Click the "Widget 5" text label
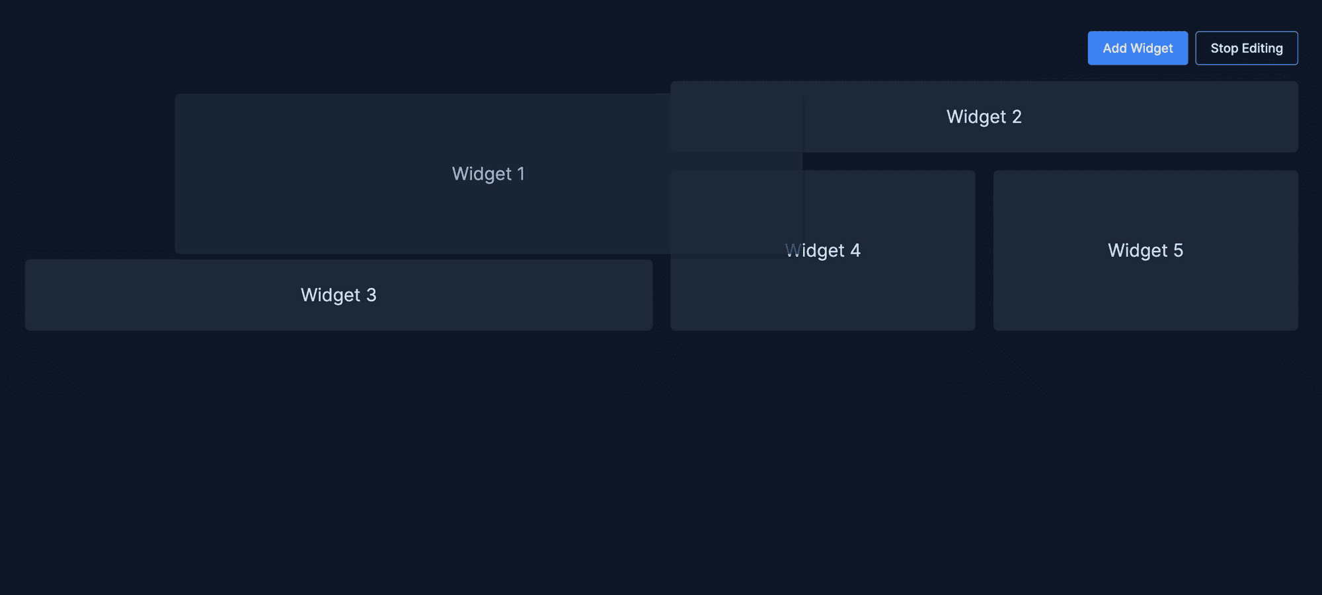Viewport: 1322px width, 595px height. click(1146, 250)
